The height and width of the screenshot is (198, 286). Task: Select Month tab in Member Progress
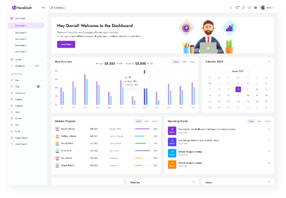(x=155, y=121)
